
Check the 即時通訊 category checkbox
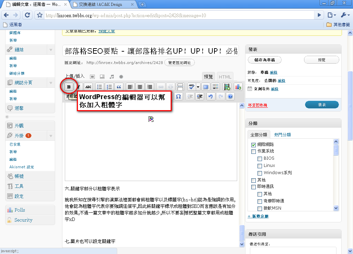coord(253,187)
